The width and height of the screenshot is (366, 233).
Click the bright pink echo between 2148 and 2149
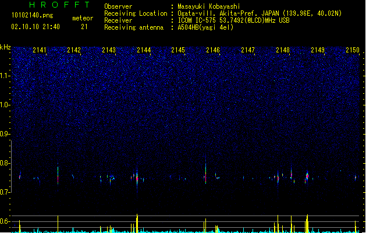307,176
